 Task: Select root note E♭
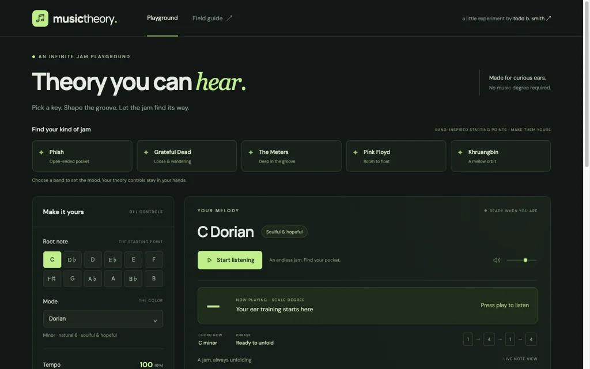coord(113,259)
